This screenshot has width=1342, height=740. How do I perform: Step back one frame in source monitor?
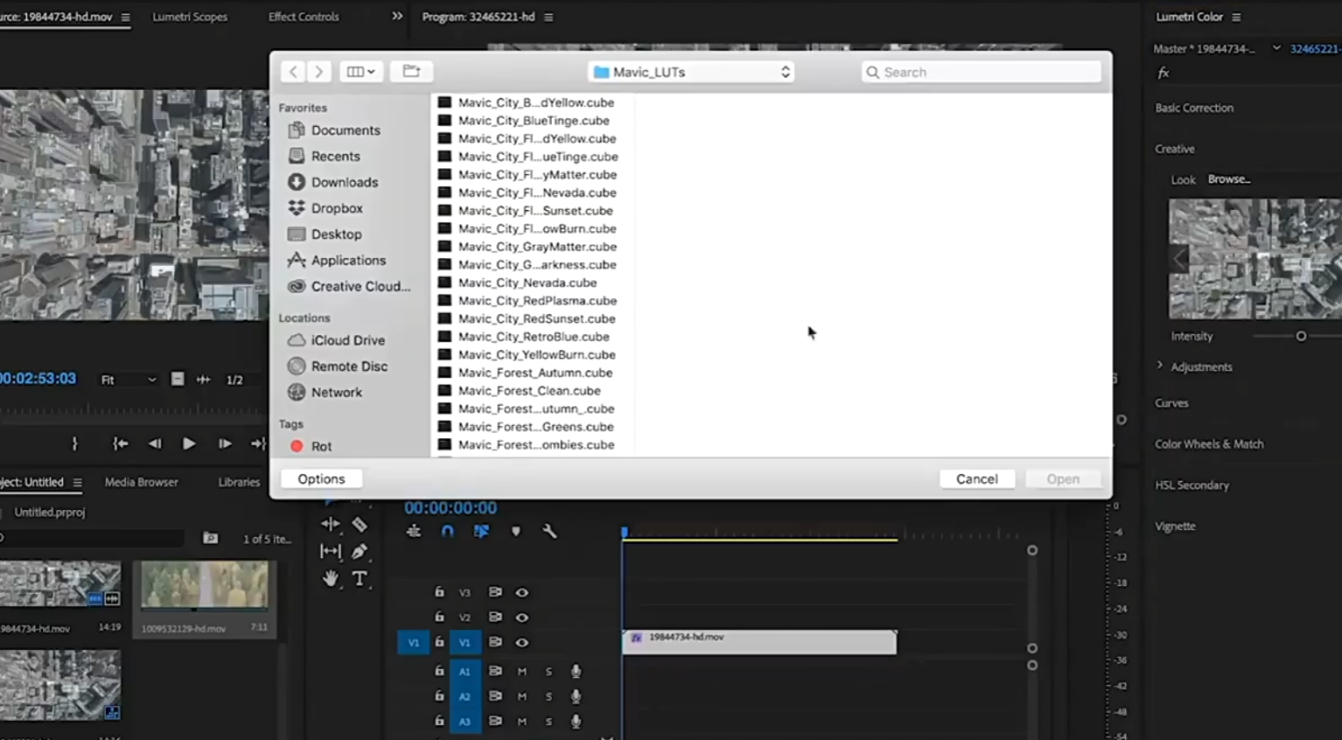155,443
